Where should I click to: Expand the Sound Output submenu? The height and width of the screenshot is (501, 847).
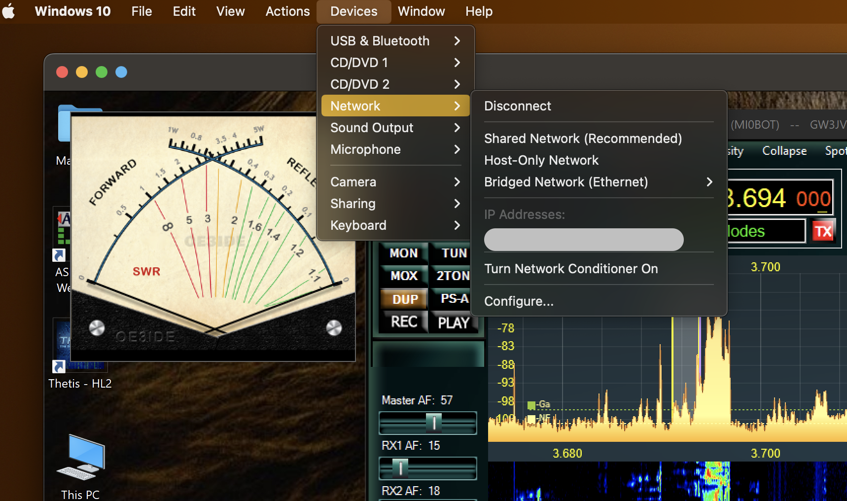pos(395,127)
